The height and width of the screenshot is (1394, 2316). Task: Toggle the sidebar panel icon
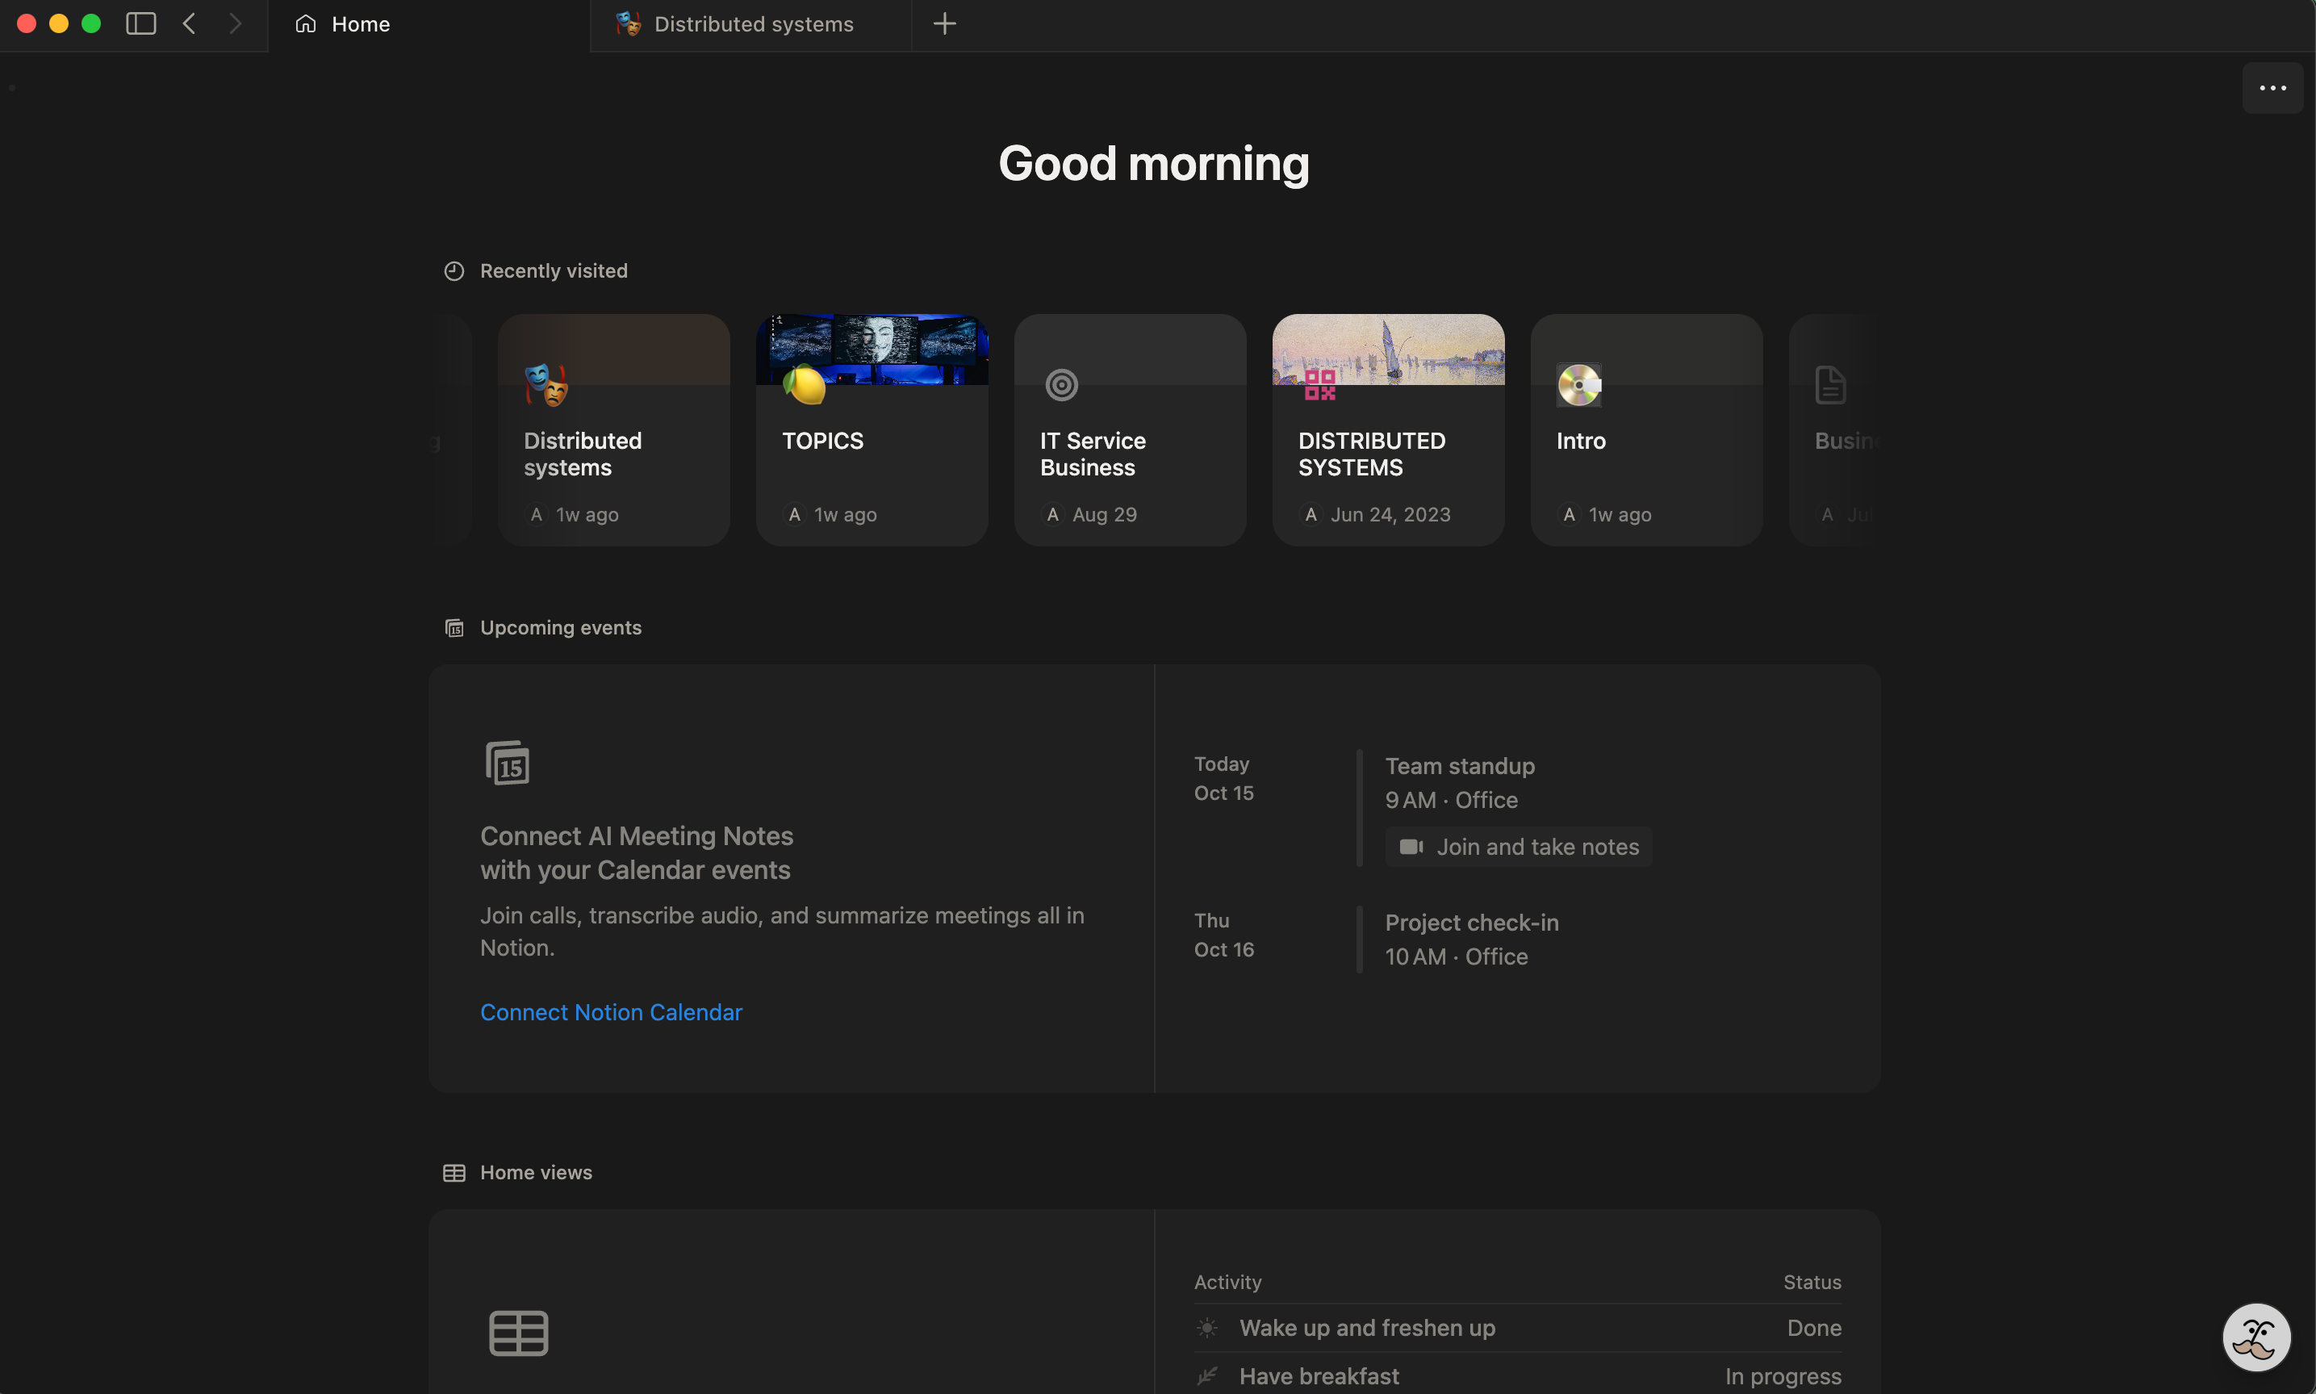pos(141,23)
